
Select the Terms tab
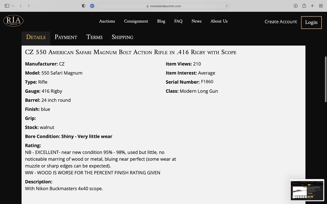pos(94,37)
